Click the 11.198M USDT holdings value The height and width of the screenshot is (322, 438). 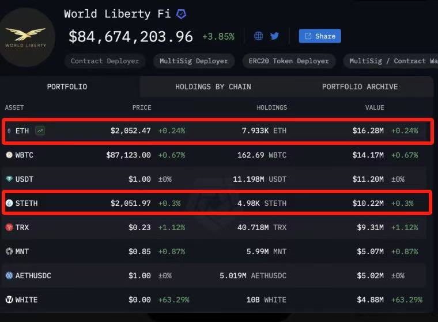point(260,179)
